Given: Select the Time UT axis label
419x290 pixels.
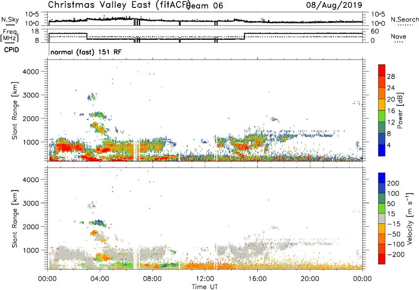Looking at the screenshot, I should tap(205, 287).
